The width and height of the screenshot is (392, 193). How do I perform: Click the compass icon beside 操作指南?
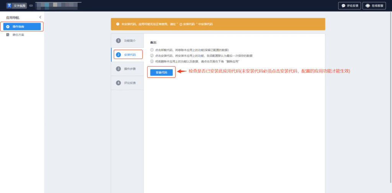click(x=8, y=26)
